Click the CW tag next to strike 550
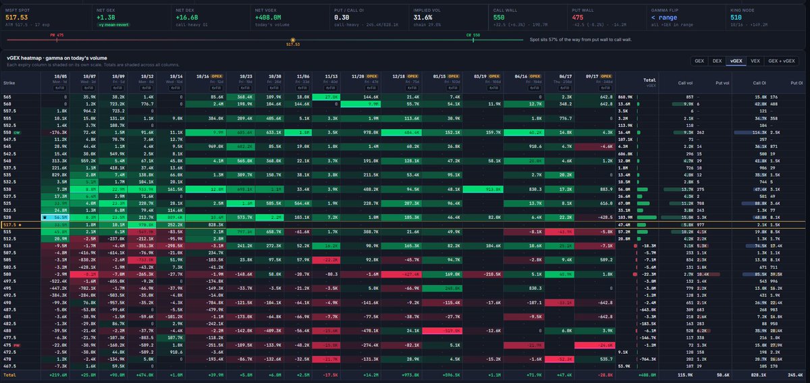 (x=17, y=133)
